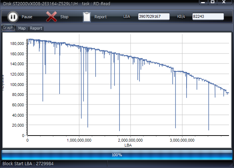The width and height of the screenshot is (234, 168).
Task: Click the Block Start LBA status text
Action: click(x=28, y=163)
